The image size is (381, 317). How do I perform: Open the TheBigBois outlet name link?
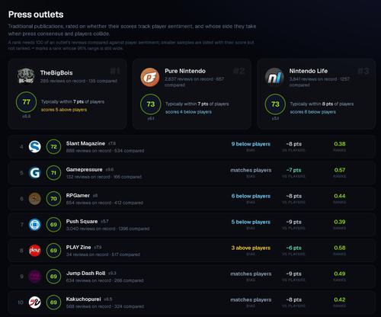pos(56,73)
